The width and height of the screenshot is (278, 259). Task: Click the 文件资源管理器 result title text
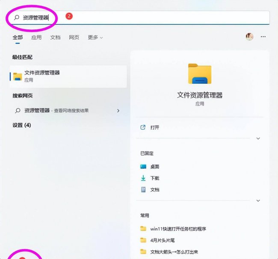coord(42,73)
